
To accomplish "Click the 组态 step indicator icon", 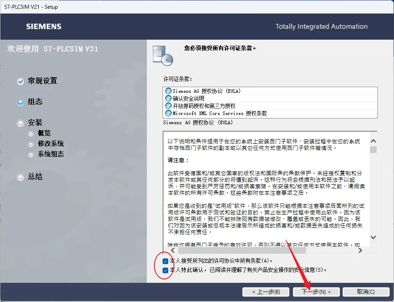I will tap(20, 102).
